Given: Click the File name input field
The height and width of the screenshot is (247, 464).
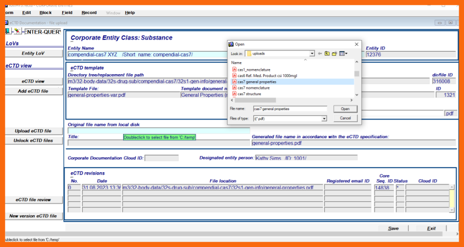Looking at the screenshot, I should (x=290, y=108).
